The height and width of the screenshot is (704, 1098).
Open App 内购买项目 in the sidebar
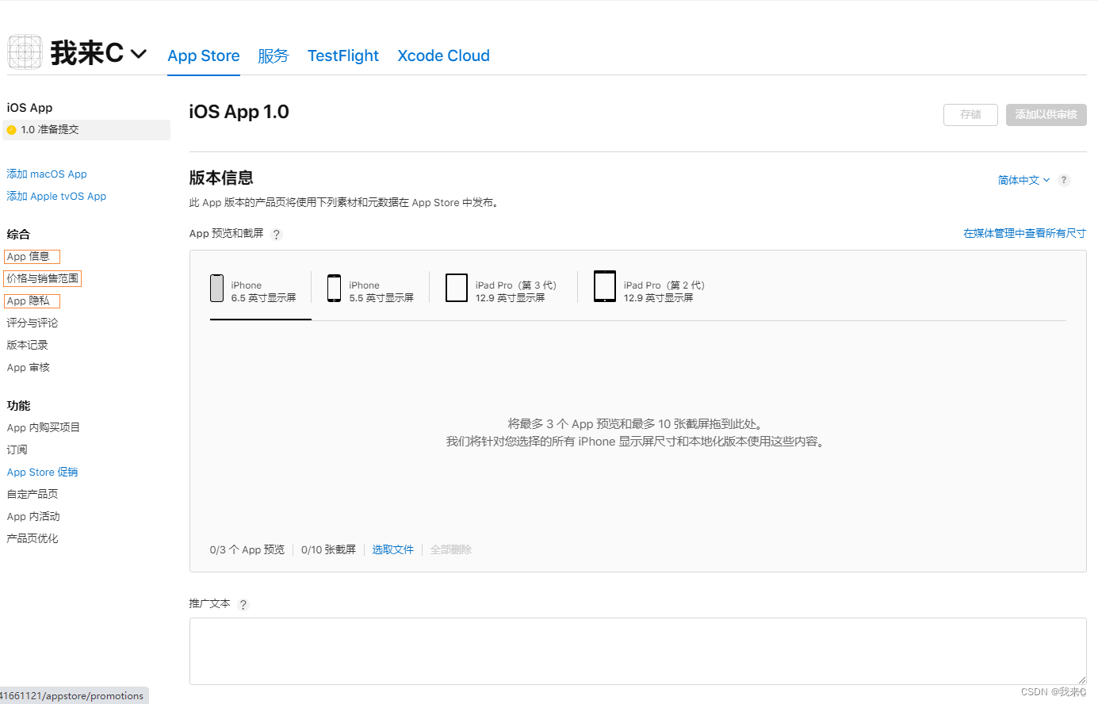click(44, 427)
